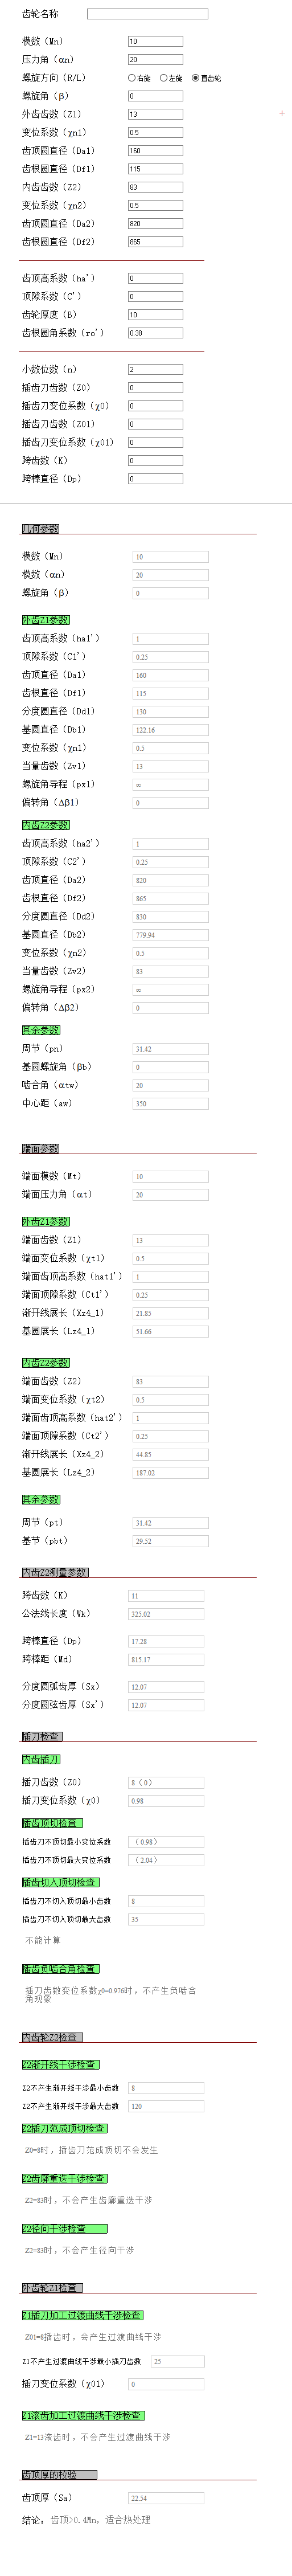Select the 齿轮厚度 (B) input box
This screenshot has width=292, height=2576.
click(x=155, y=315)
